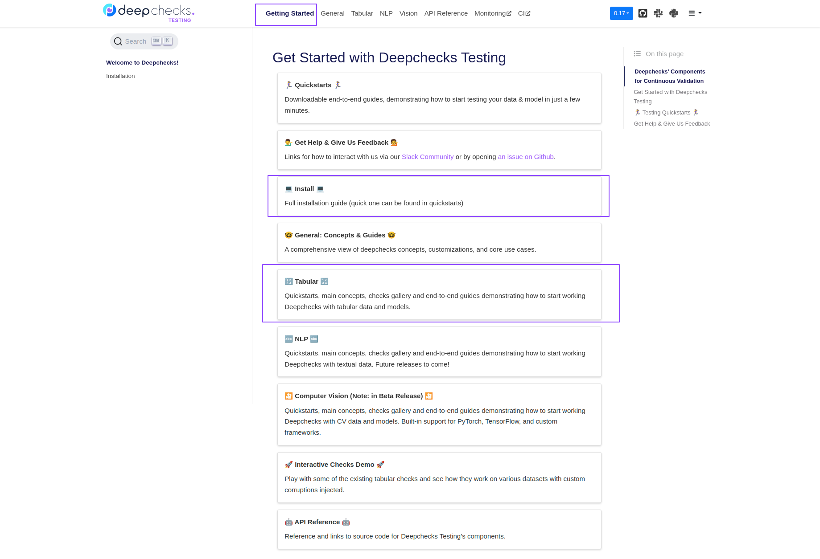Select the Tabular navbar tab
This screenshot has height=559, width=820.
click(362, 13)
